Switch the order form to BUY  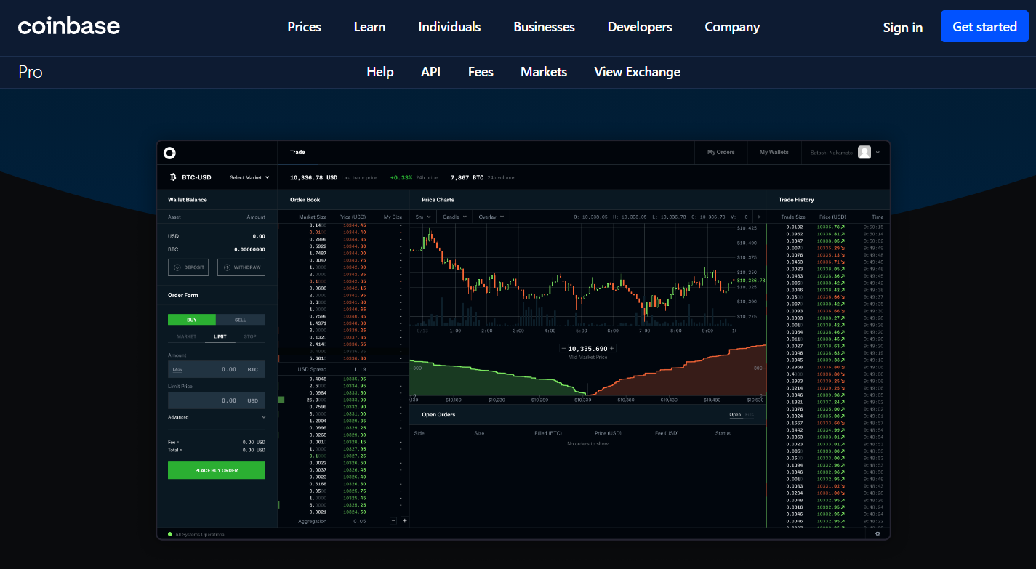(192, 320)
